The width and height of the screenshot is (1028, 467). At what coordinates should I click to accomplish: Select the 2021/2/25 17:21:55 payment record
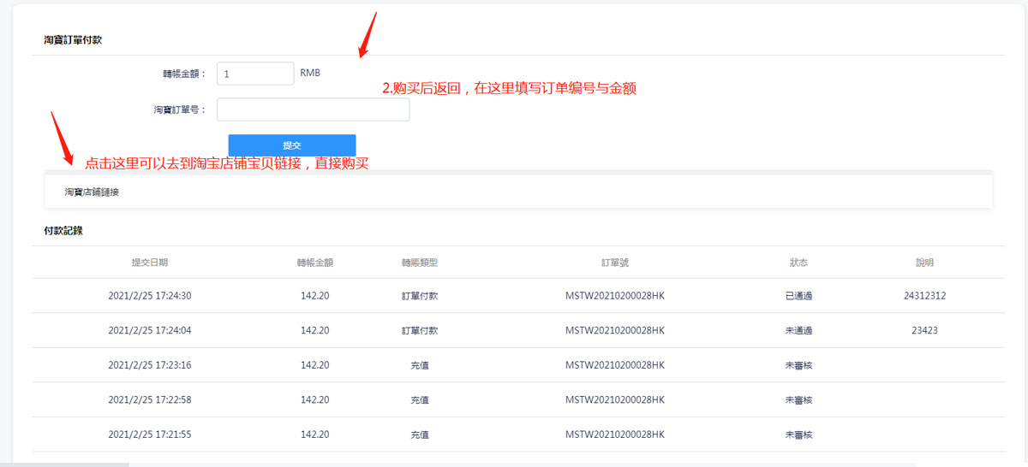[519, 434]
